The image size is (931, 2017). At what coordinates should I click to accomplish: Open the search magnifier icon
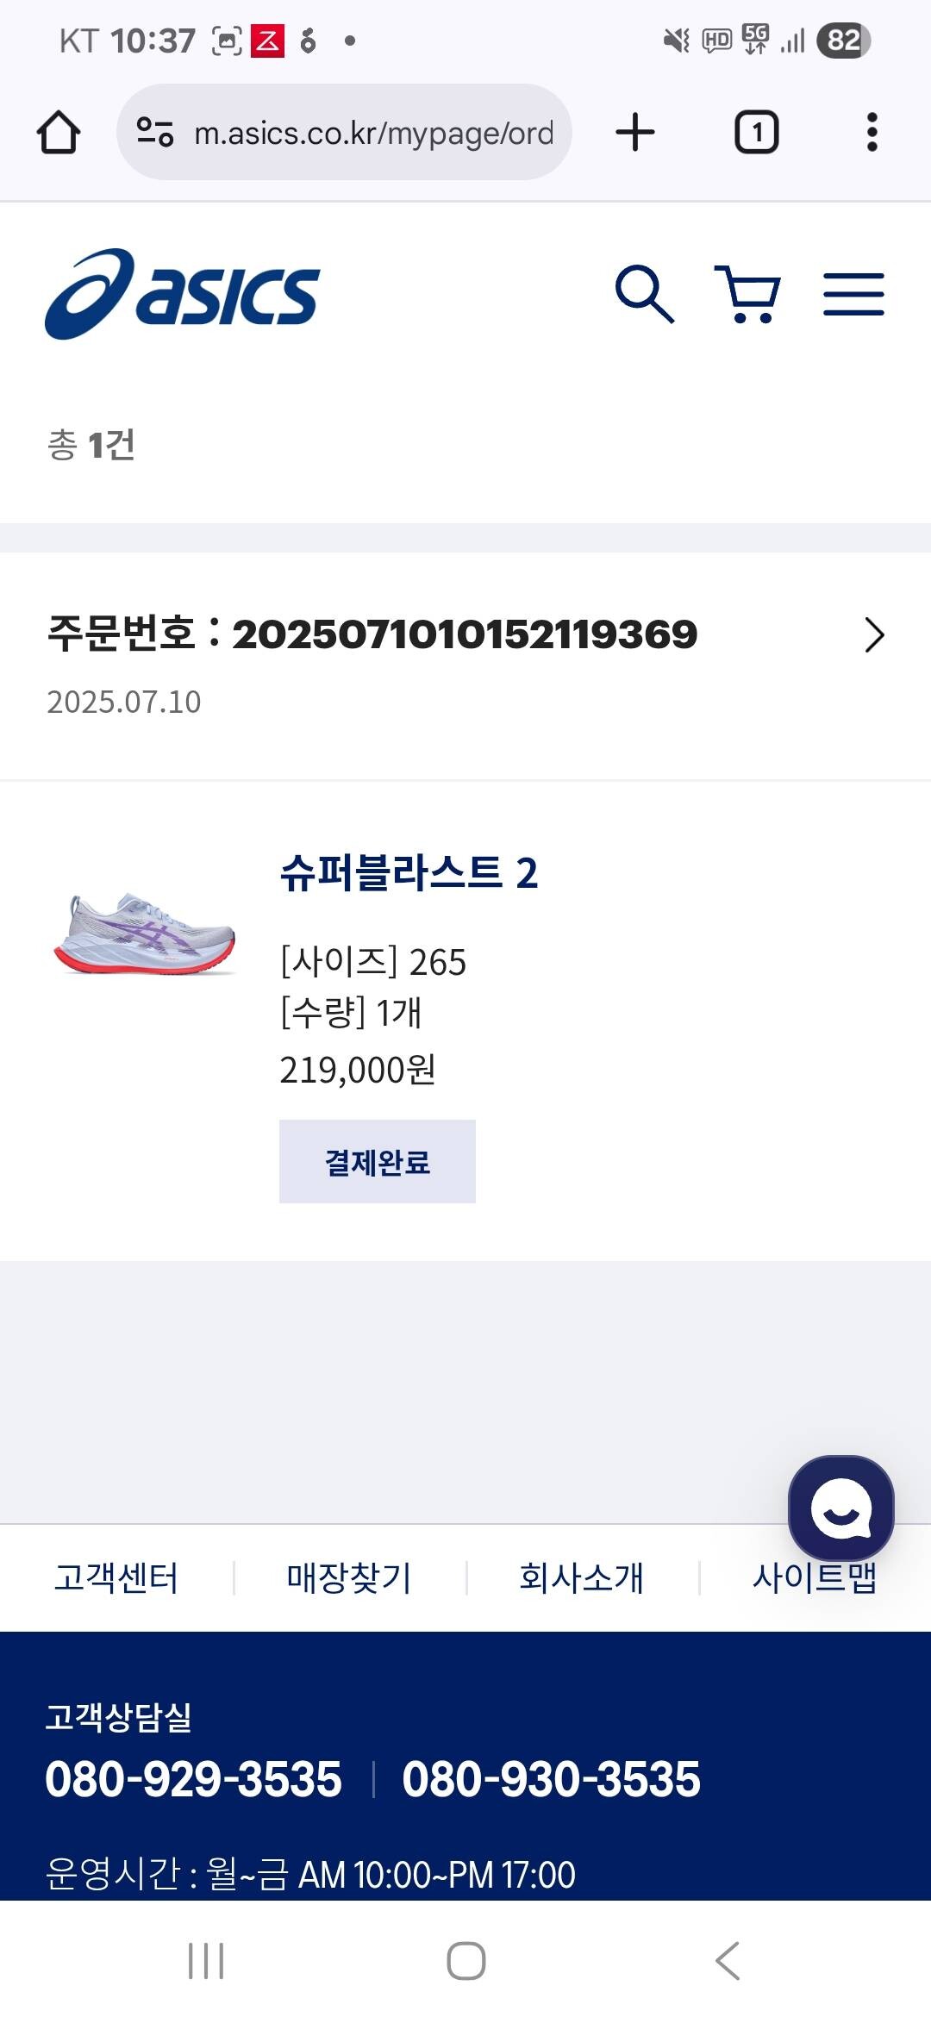644,294
